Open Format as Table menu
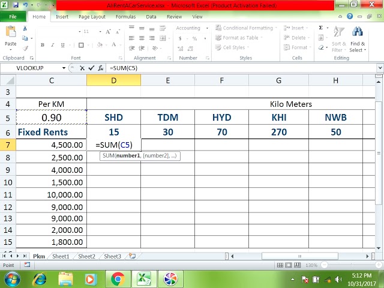 tap(239, 38)
